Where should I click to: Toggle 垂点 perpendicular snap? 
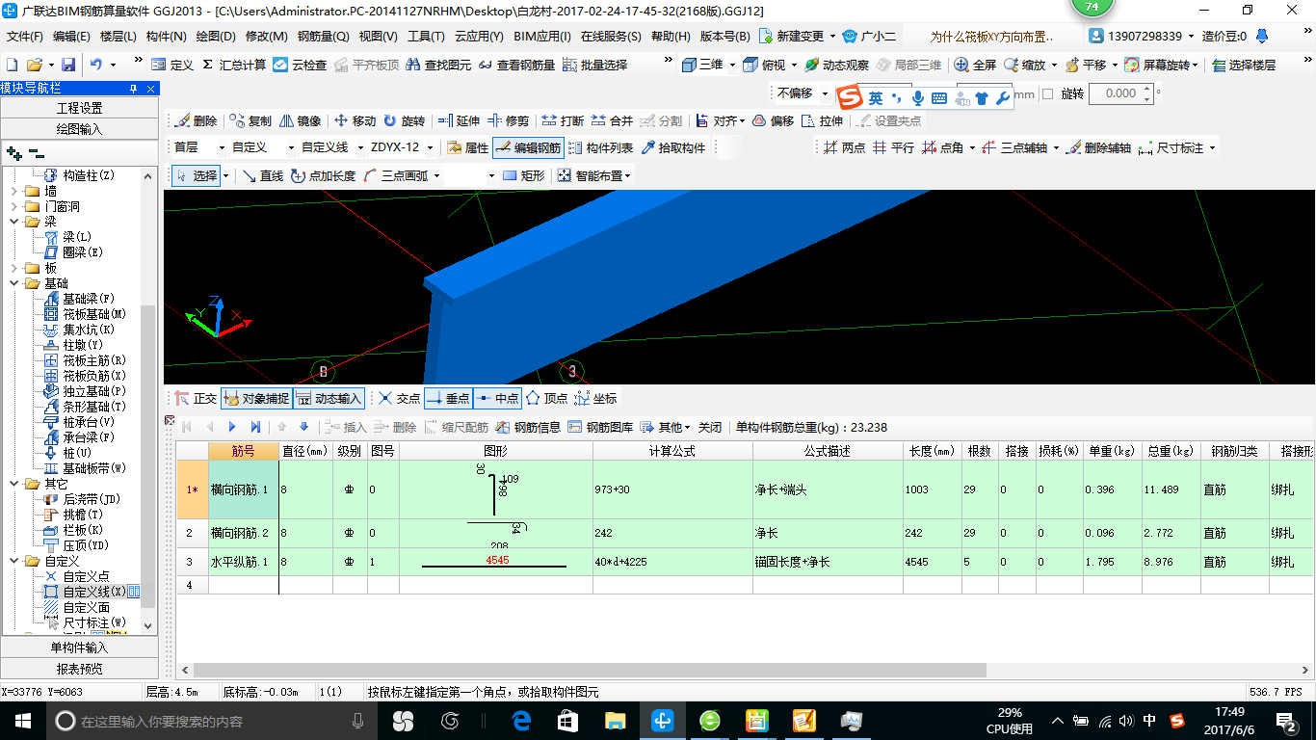[x=448, y=398]
